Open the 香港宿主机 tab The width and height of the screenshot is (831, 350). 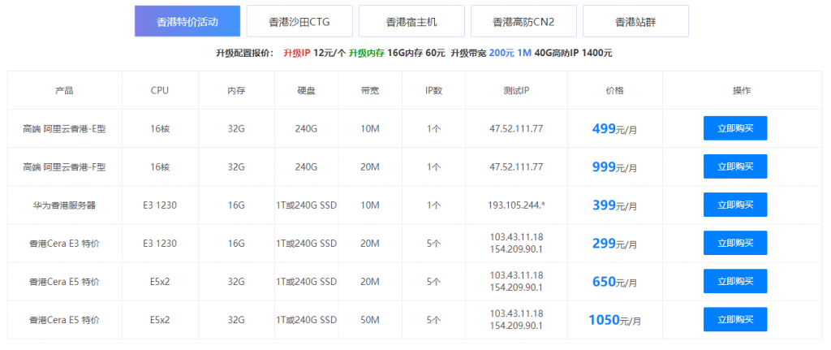tap(411, 21)
